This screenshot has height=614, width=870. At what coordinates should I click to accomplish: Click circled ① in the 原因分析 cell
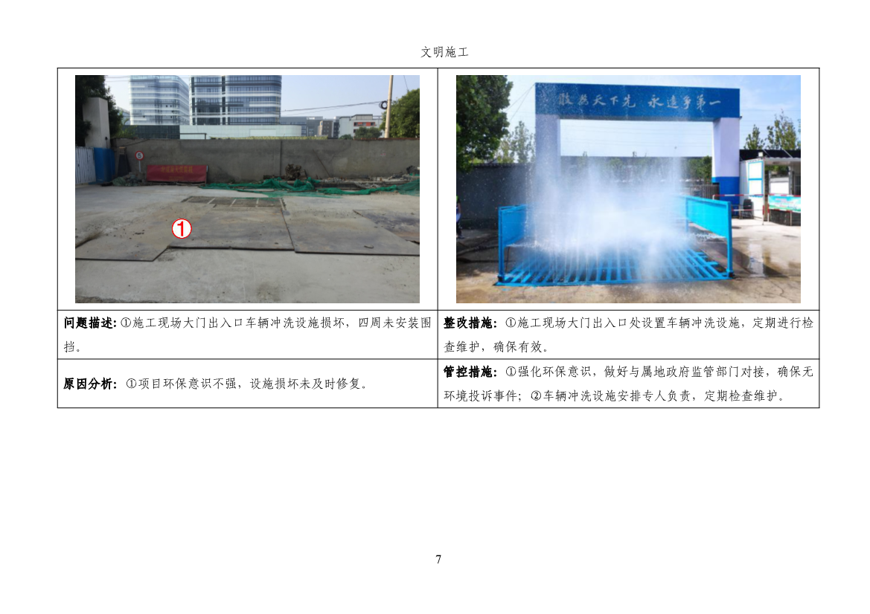pos(130,384)
